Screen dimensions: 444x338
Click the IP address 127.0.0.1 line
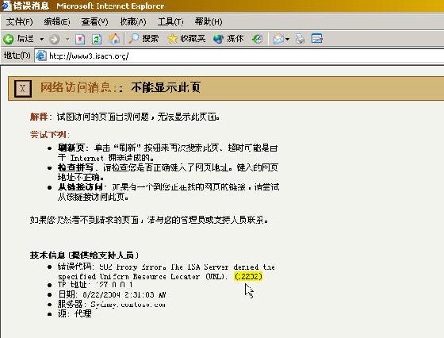(95, 285)
